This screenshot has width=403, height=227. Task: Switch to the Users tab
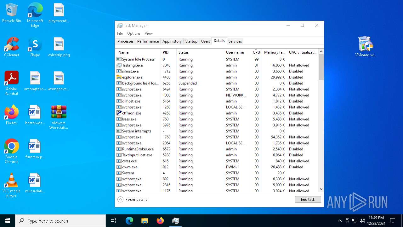pos(206,41)
